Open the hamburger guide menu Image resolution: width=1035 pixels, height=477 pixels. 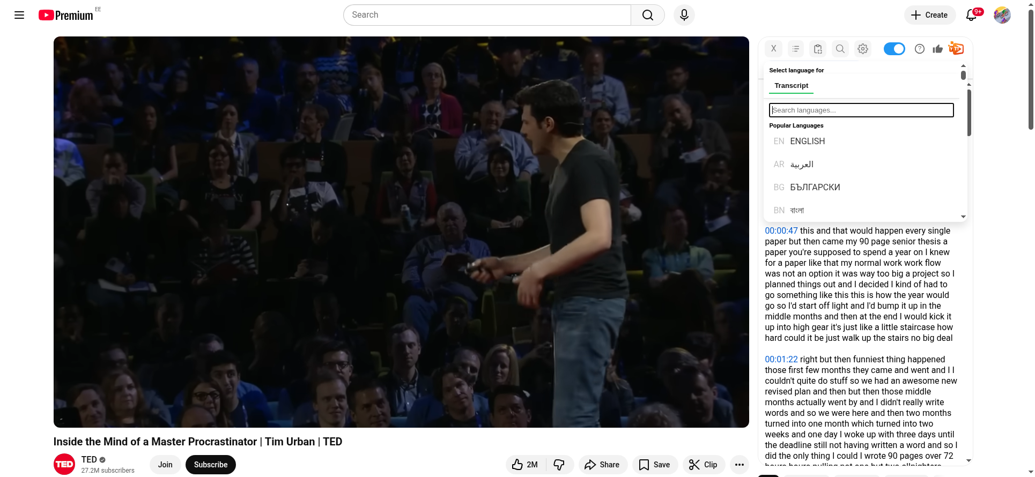tap(19, 15)
